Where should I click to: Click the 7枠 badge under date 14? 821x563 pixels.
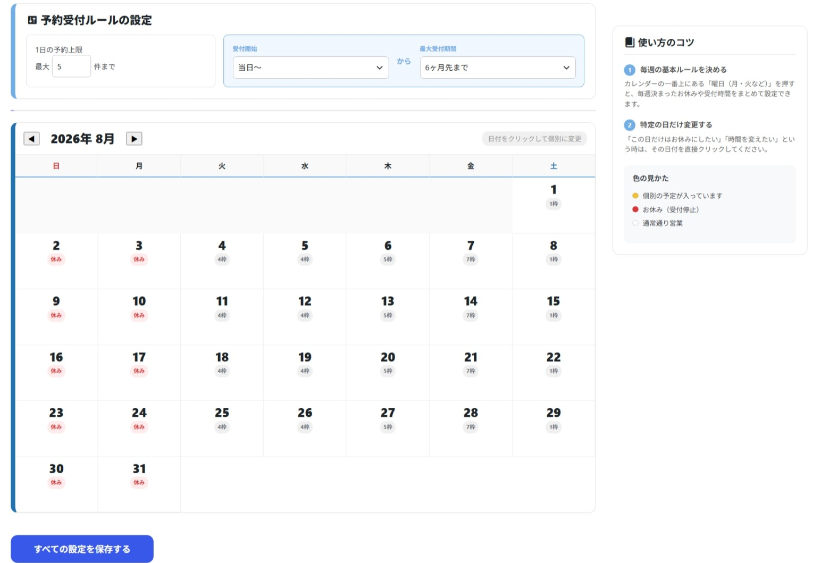471,315
